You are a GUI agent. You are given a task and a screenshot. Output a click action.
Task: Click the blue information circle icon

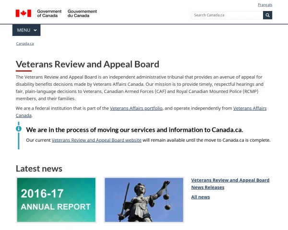(x=19, y=129)
